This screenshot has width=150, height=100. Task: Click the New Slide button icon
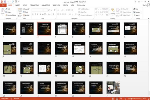(x=20, y=10)
